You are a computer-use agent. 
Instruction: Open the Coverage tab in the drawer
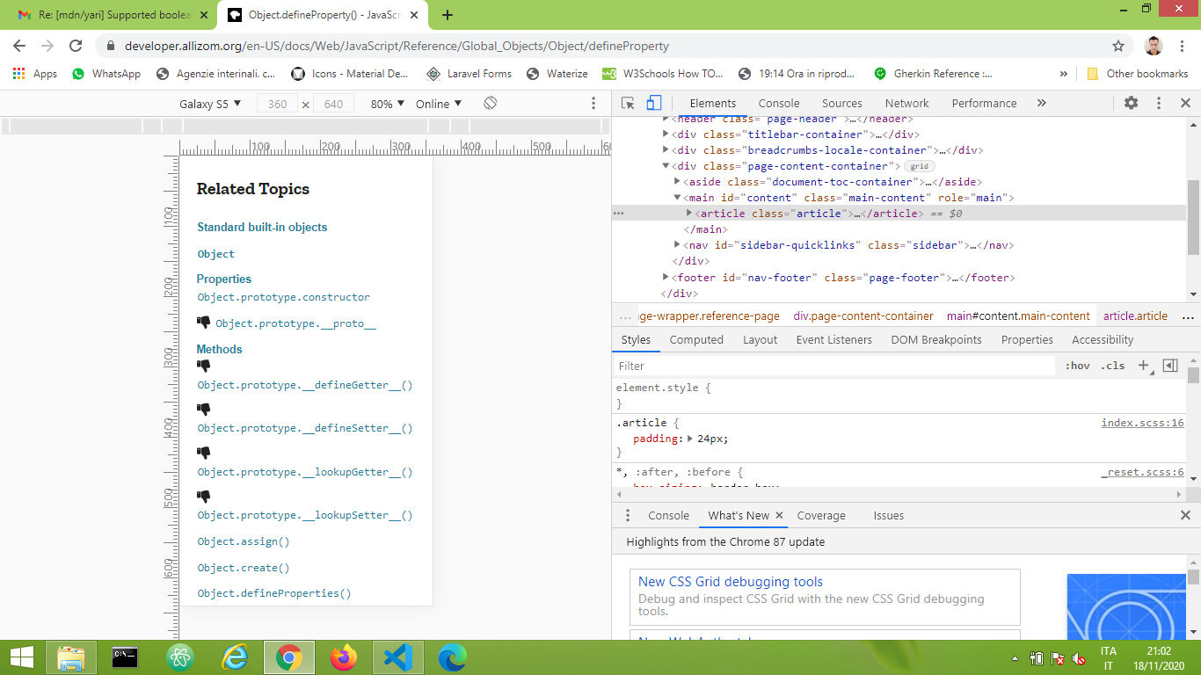820,516
